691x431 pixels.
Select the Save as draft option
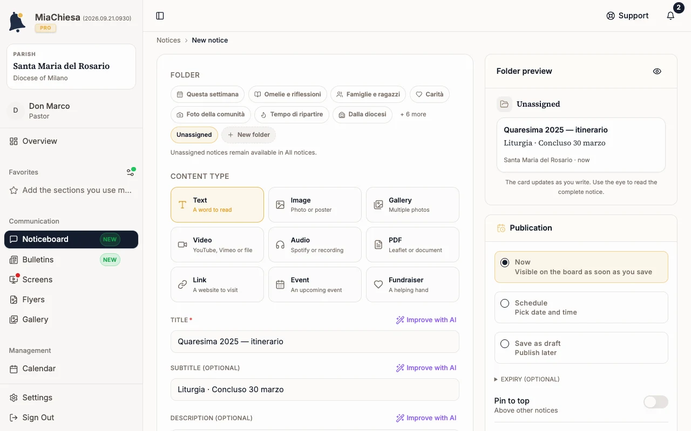coord(581,347)
